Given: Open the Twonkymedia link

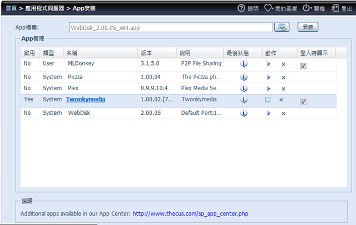Looking at the screenshot, I should (86, 99).
